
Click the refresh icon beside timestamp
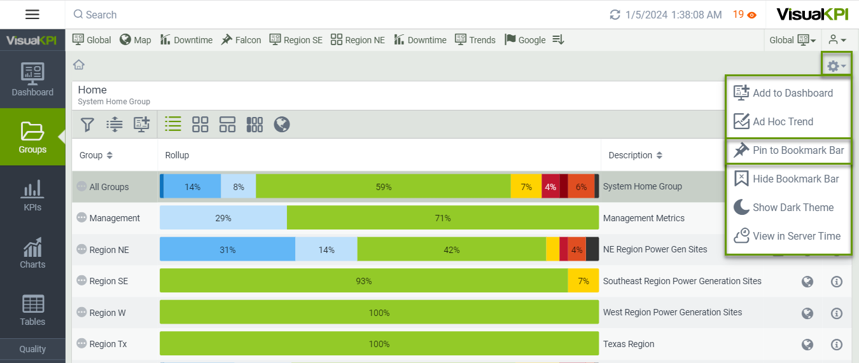615,15
